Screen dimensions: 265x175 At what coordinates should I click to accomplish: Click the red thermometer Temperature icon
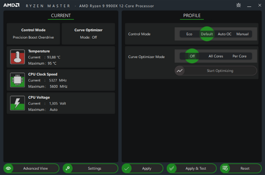point(17,57)
